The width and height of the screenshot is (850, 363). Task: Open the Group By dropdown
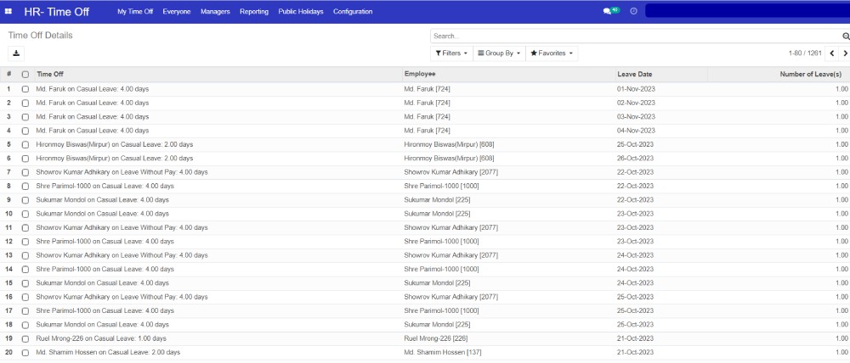(499, 53)
